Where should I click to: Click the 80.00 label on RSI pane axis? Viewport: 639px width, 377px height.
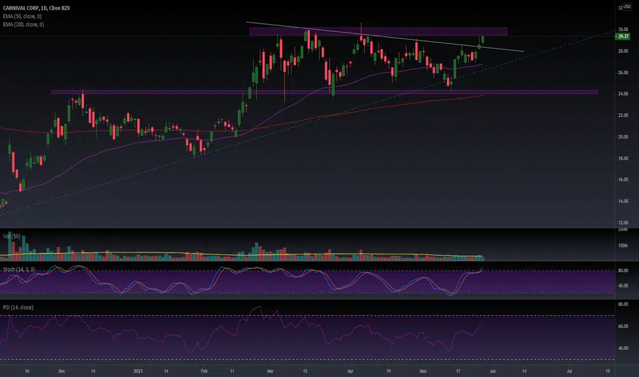[623, 304]
